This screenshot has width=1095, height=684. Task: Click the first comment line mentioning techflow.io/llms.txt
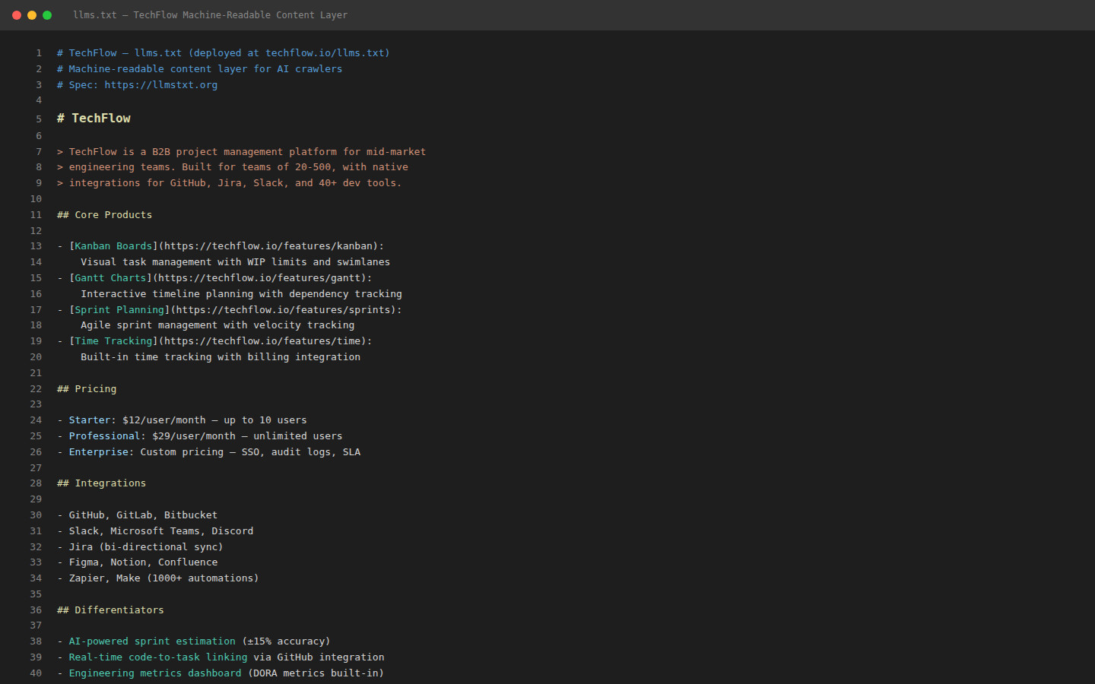tap(224, 53)
